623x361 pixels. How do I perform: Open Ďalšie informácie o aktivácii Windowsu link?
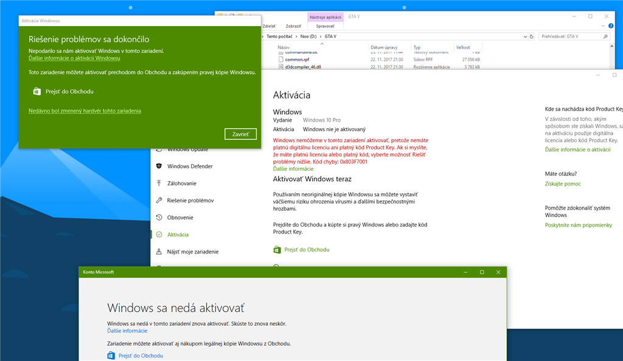[74, 58]
